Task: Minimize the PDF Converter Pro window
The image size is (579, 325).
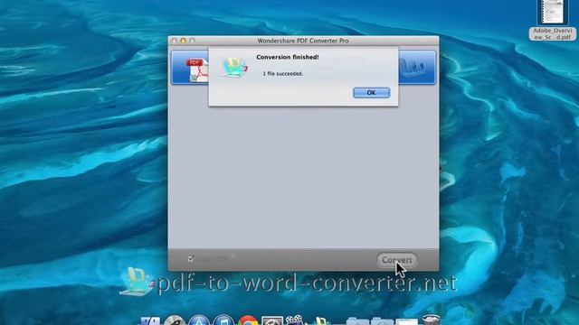Action: point(183,41)
